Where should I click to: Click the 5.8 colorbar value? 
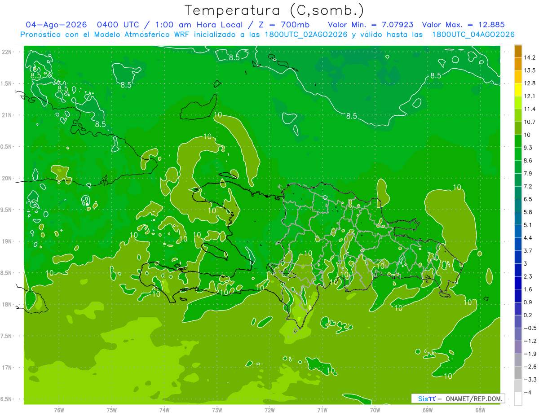[x=528, y=212]
